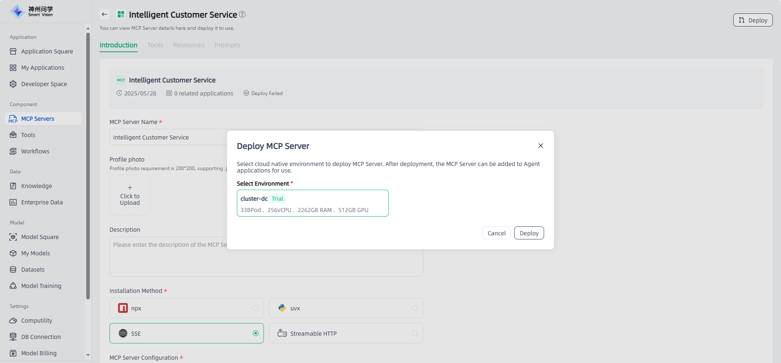Switch to the Resources tab
This screenshot has width=781, height=363.
click(x=189, y=45)
